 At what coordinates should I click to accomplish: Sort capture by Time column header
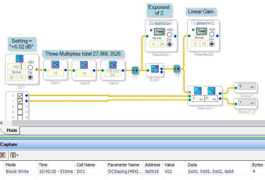[x=56, y=165]
